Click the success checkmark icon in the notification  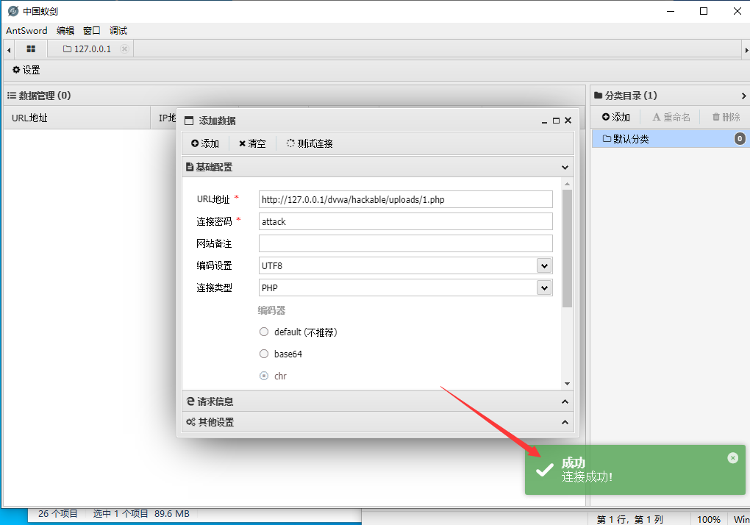point(544,470)
